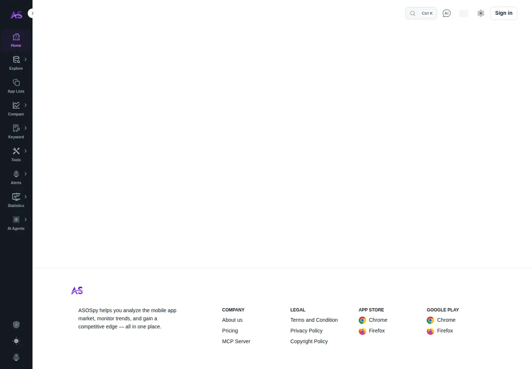Click the Sign in button
This screenshot has width=532, height=369.
pos(504,13)
